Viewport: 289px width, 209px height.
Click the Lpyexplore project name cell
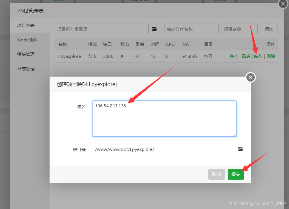click(x=69, y=56)
